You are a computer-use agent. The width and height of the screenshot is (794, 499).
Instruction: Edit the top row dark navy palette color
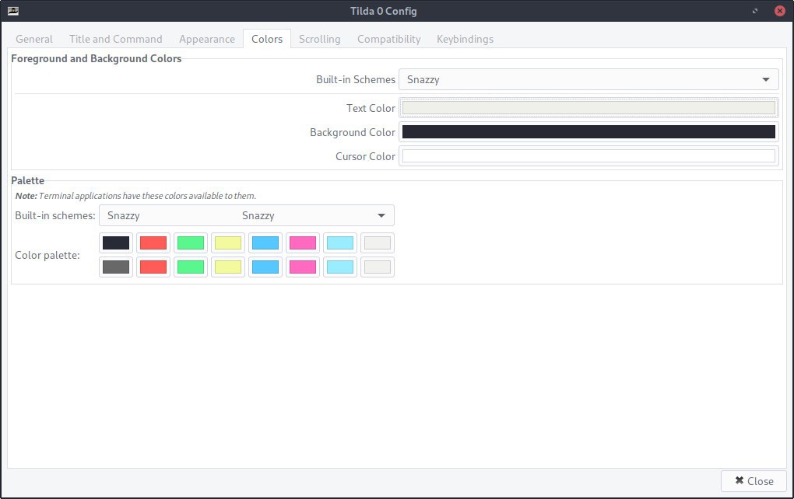point(116,243)
